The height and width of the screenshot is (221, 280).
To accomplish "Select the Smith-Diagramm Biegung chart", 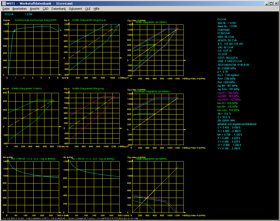I will (x=94, y=118).
